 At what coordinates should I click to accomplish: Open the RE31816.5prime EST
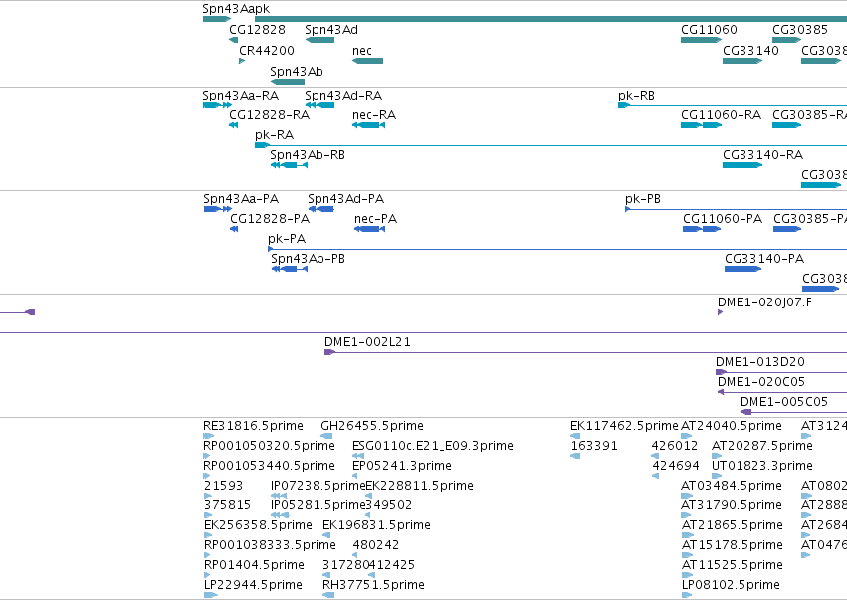(208, 436)
